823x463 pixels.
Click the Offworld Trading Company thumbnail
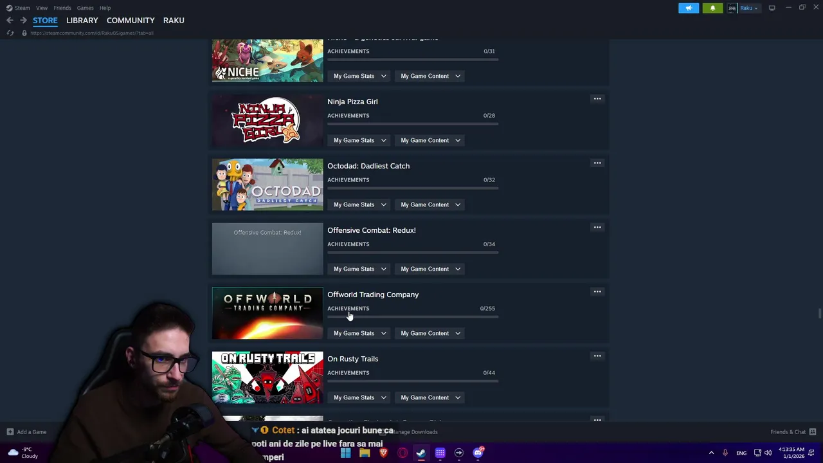267,313
